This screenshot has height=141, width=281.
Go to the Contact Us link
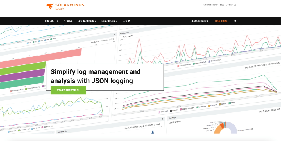231,5
